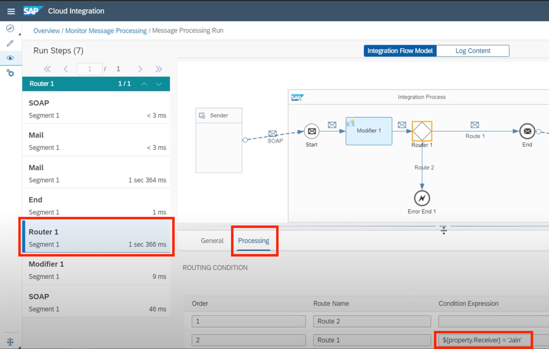This screenshot has width=549, height=349.
Task: Click the SAP logo in Integration Process pool
Action: click(x=297, y=97)
